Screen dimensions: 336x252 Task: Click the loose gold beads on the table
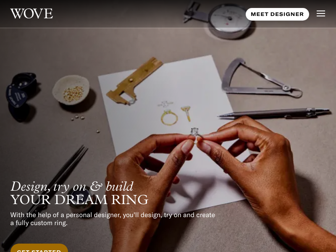pos(78,118)
